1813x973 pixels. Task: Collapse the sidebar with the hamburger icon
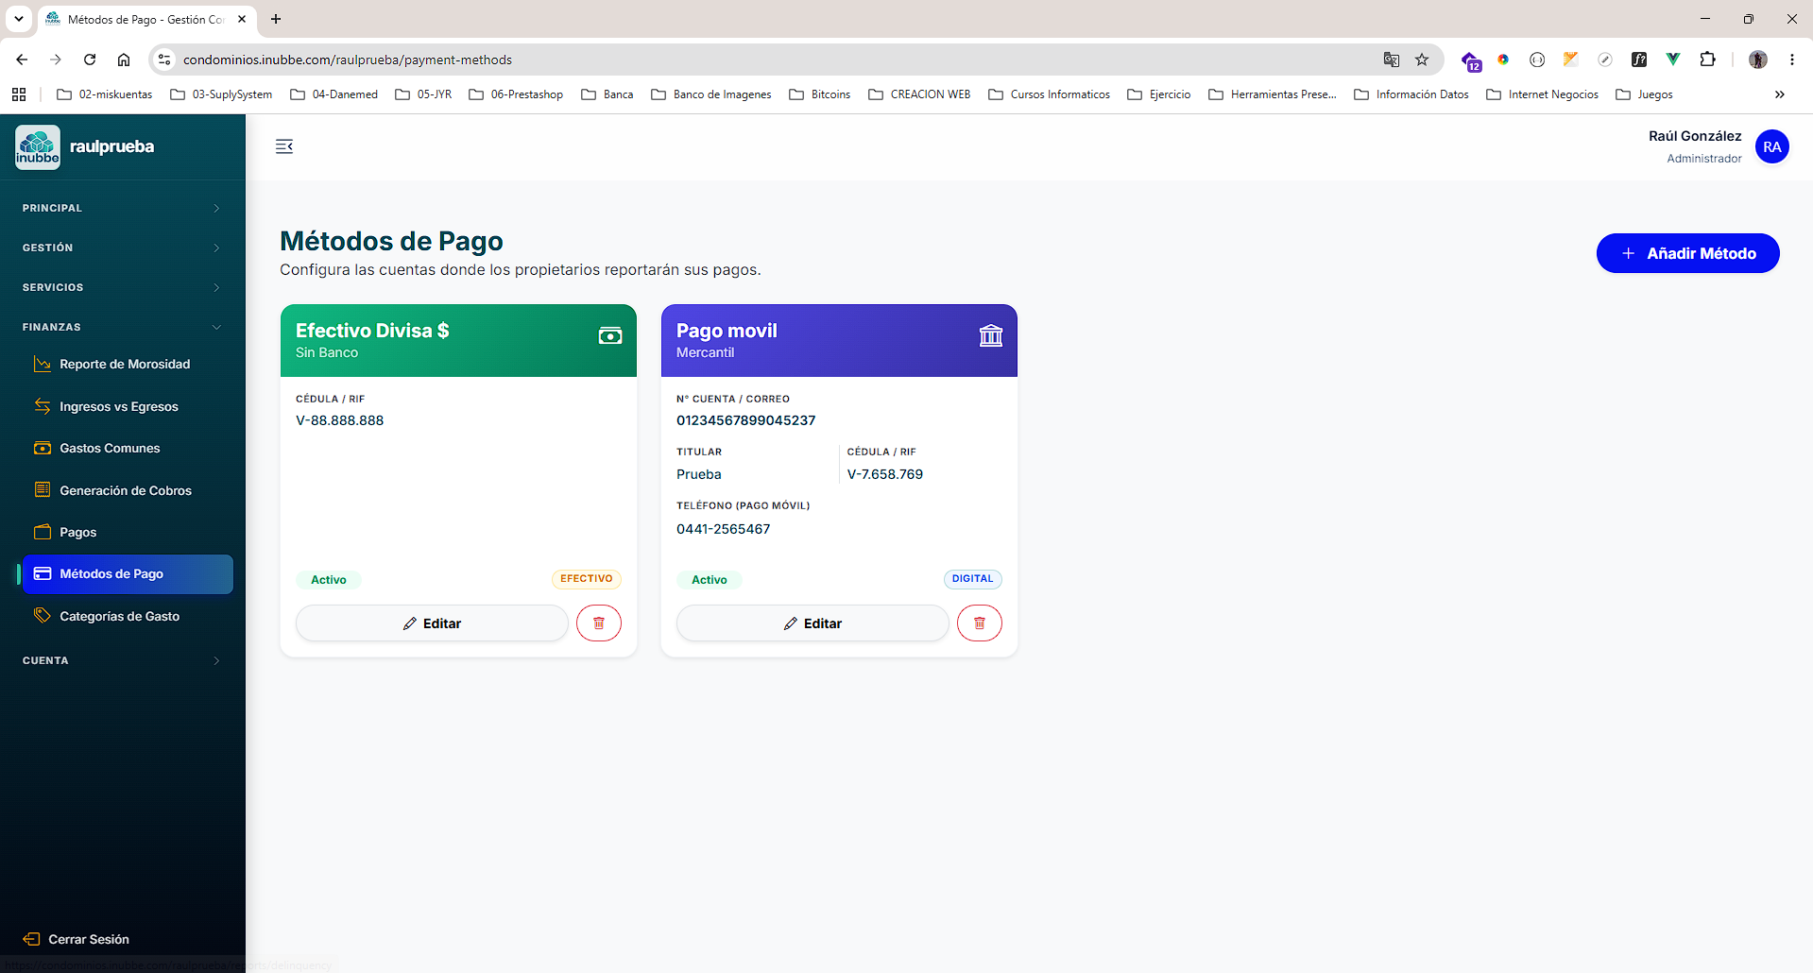284,146
